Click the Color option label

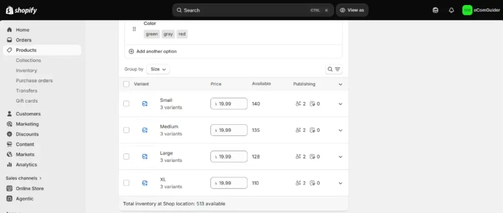(x=150, y=24)
